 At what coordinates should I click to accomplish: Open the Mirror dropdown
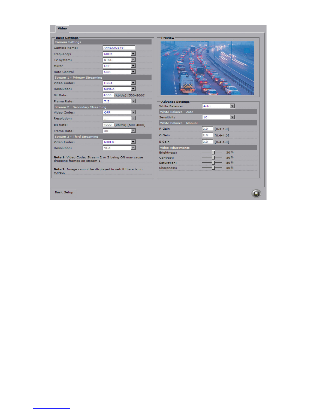[119, 66]
